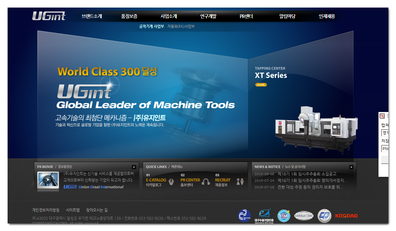Click the UGint logo in the header
The image size is (396, 231).
[49, 16]
